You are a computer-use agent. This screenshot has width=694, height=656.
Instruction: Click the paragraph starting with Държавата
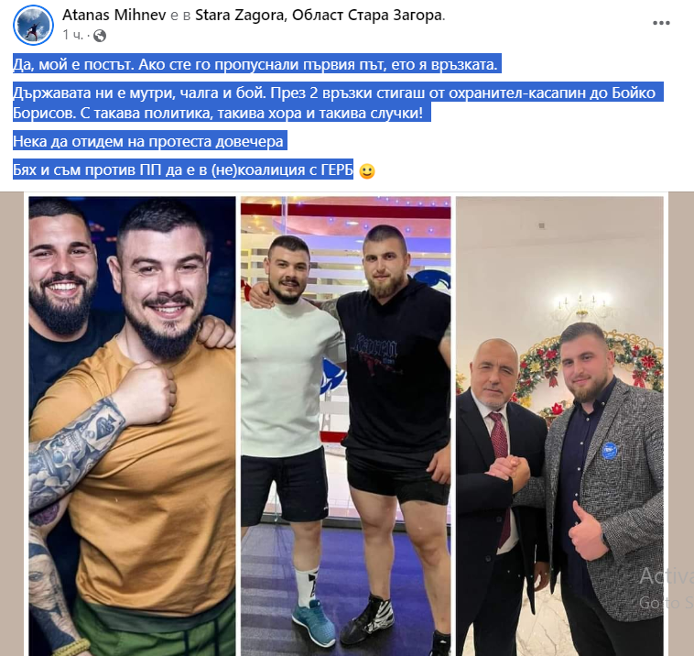click(x=338, y=103)
